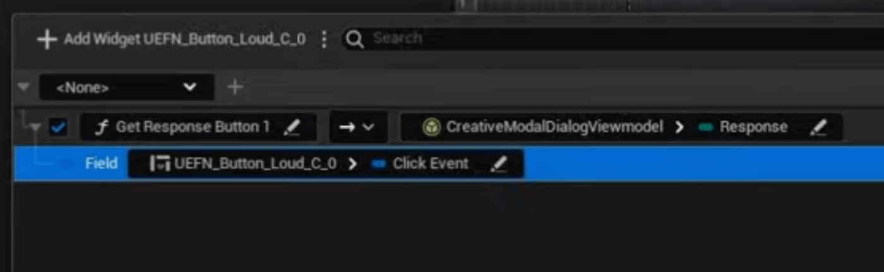This screenshot has height=272, width=884.
Task: Click the function f icon
Action: coord(101,127)
